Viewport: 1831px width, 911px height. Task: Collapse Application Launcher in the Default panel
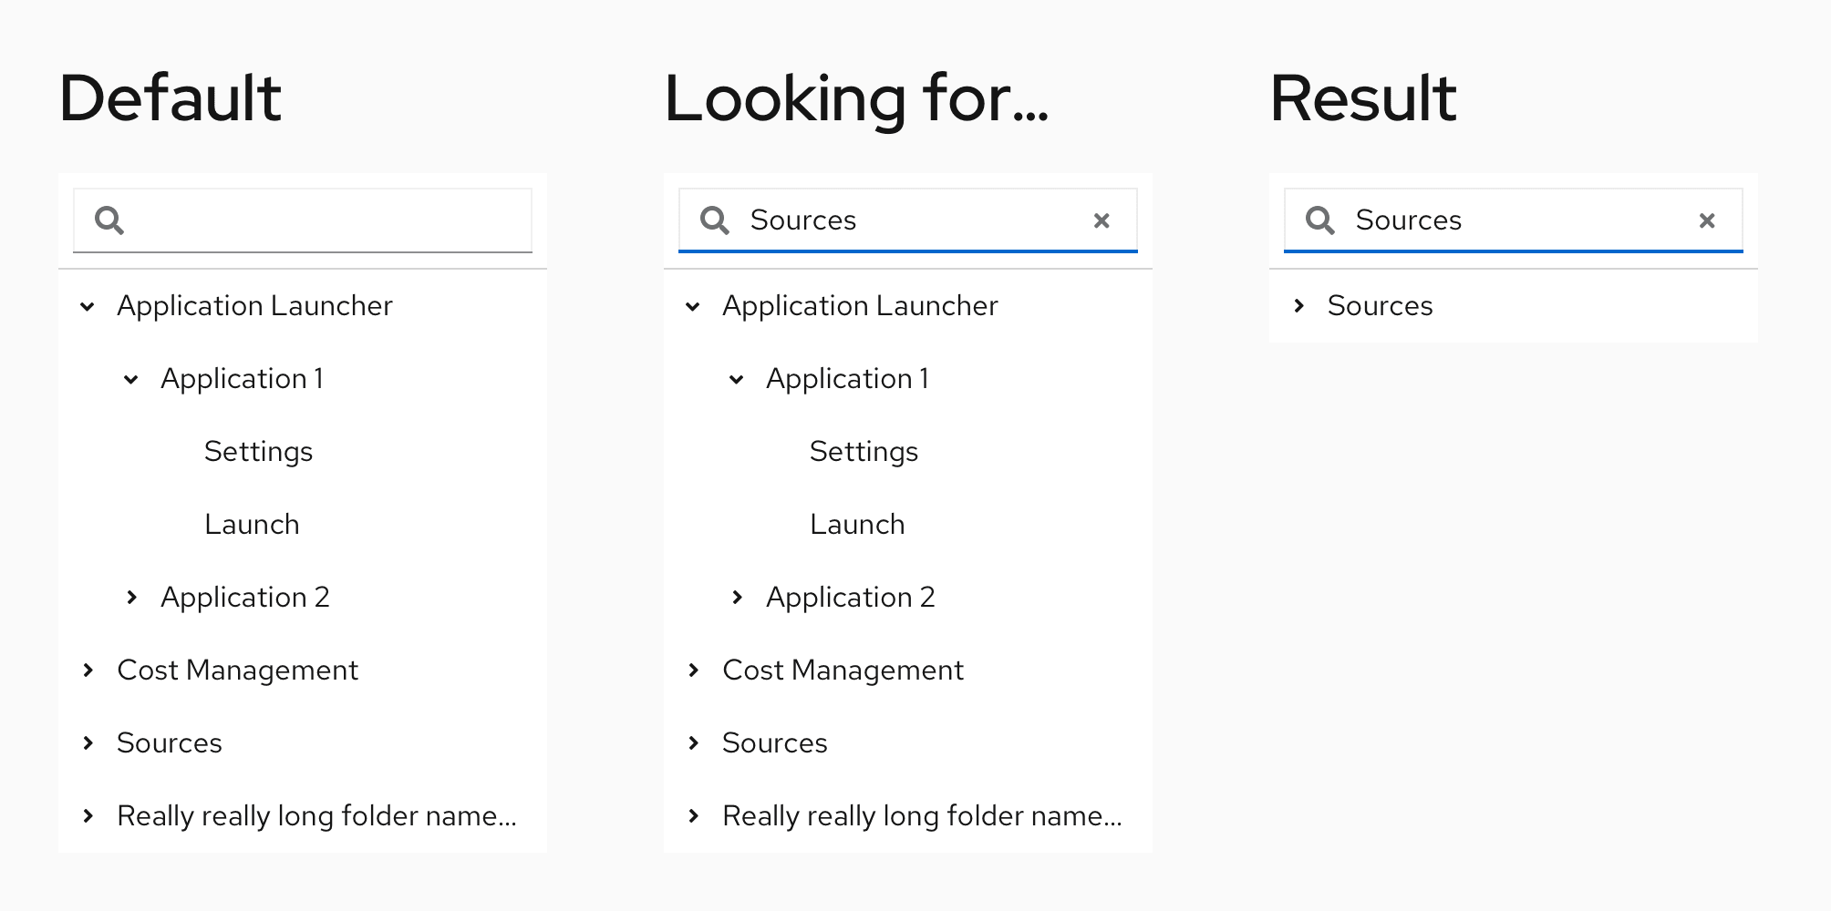(88, 306)
